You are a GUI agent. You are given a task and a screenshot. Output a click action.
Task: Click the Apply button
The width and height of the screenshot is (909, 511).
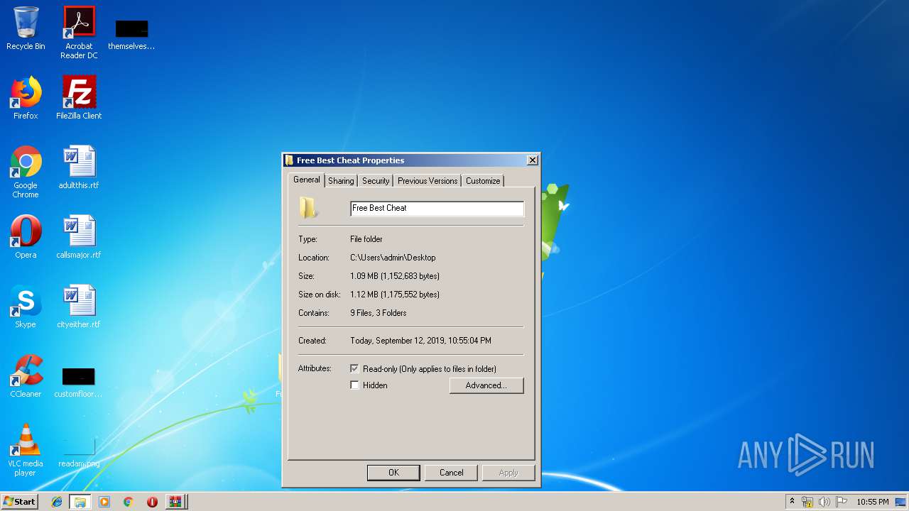[x=508, y=473]
